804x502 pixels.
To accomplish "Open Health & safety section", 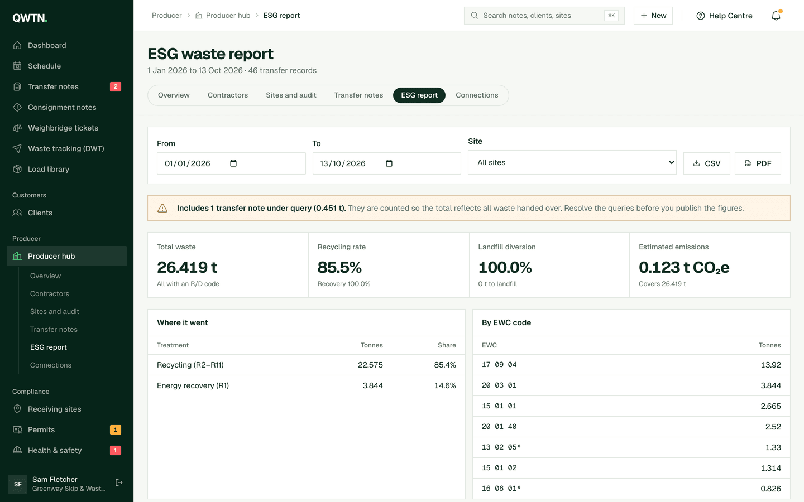I will tap(66, 450).
